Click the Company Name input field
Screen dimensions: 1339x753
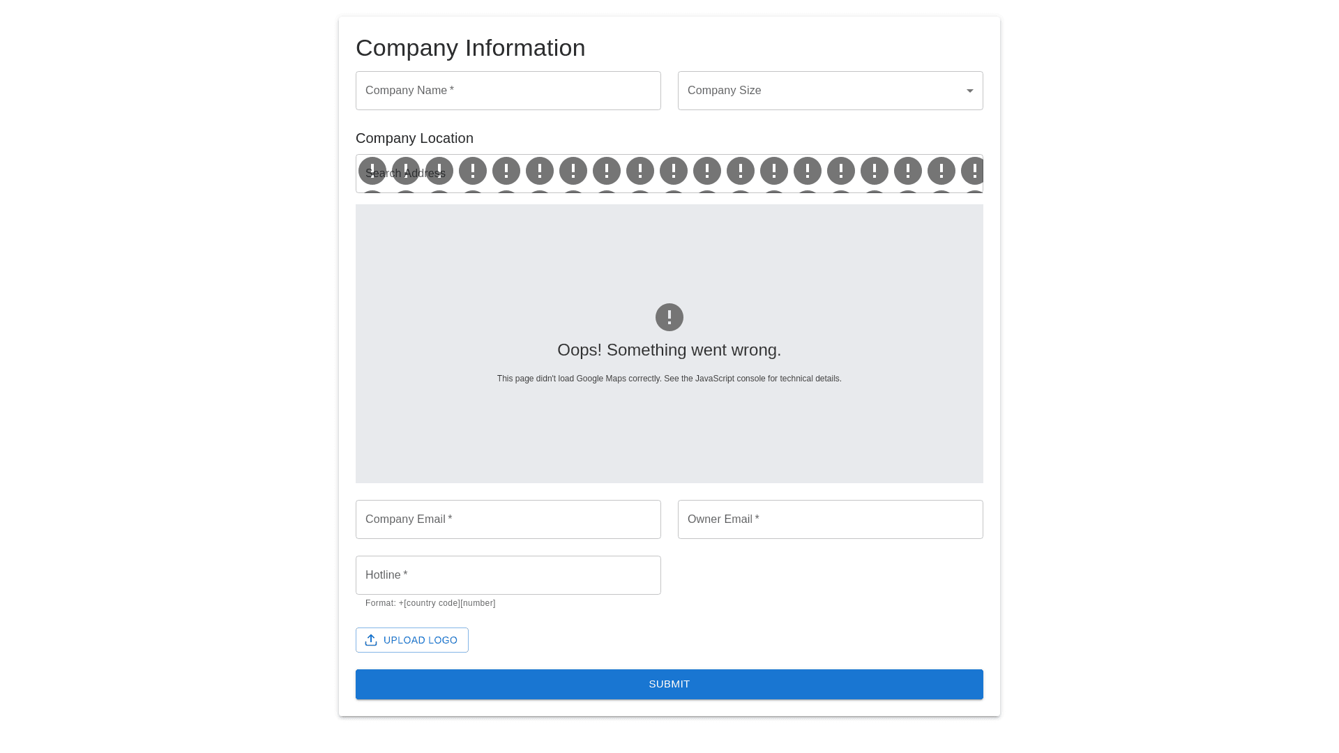508,91
